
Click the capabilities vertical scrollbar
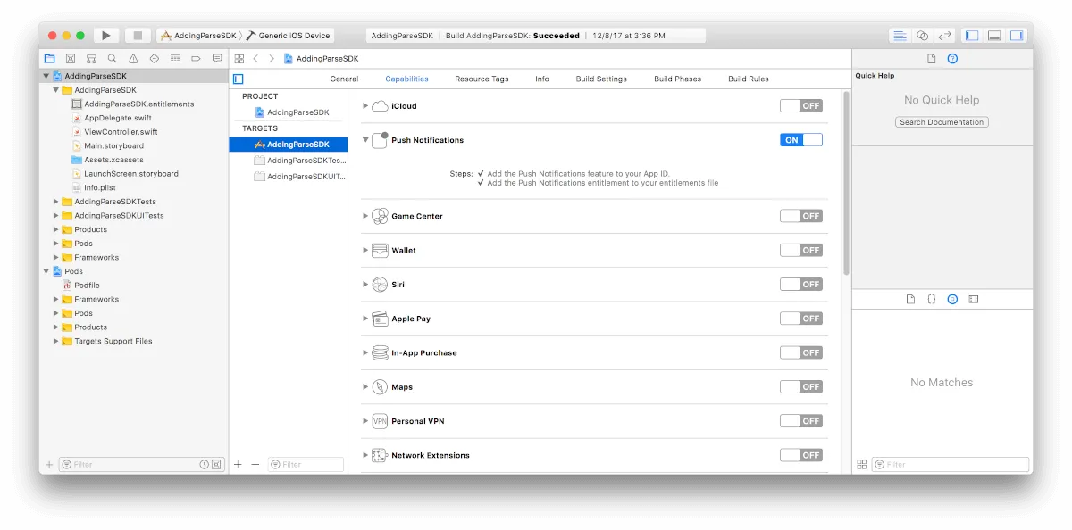coord(846,185)
